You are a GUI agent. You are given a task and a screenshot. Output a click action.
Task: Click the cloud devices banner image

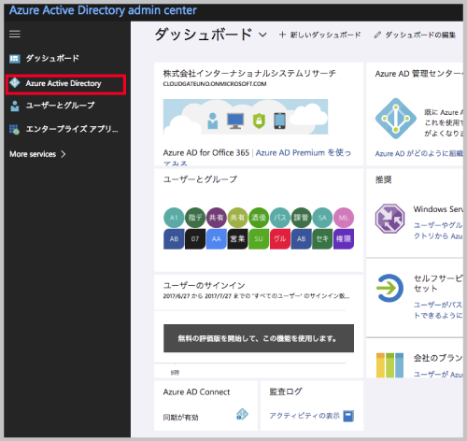tap(246, 117)
